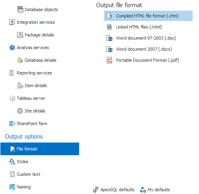Screen dimensions: 199x194
Task: Click the Styles letter icon
Action: (12, 162)
